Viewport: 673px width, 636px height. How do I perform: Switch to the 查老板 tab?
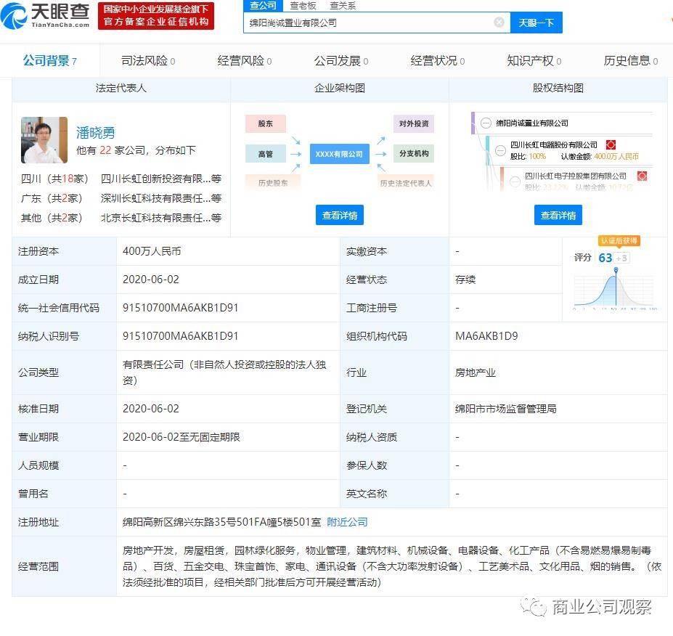pyautogui.click(x=302, y=5)
